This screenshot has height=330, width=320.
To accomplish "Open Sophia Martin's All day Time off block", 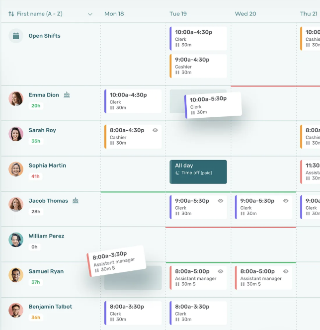I will pos(198,172).
